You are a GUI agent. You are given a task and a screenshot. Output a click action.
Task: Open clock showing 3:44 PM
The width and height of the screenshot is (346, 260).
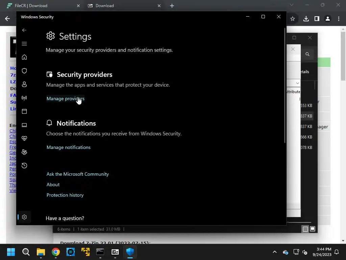click(x=322, y=252)
